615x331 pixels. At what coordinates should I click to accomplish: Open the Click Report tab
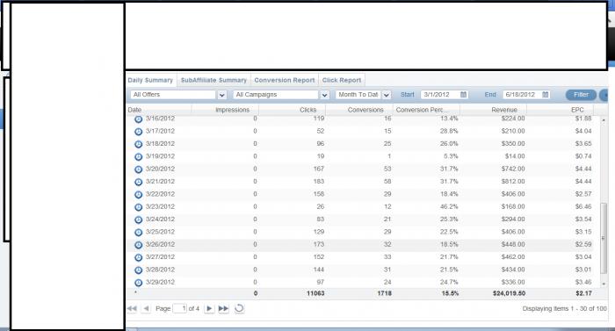tap(342, 80)
